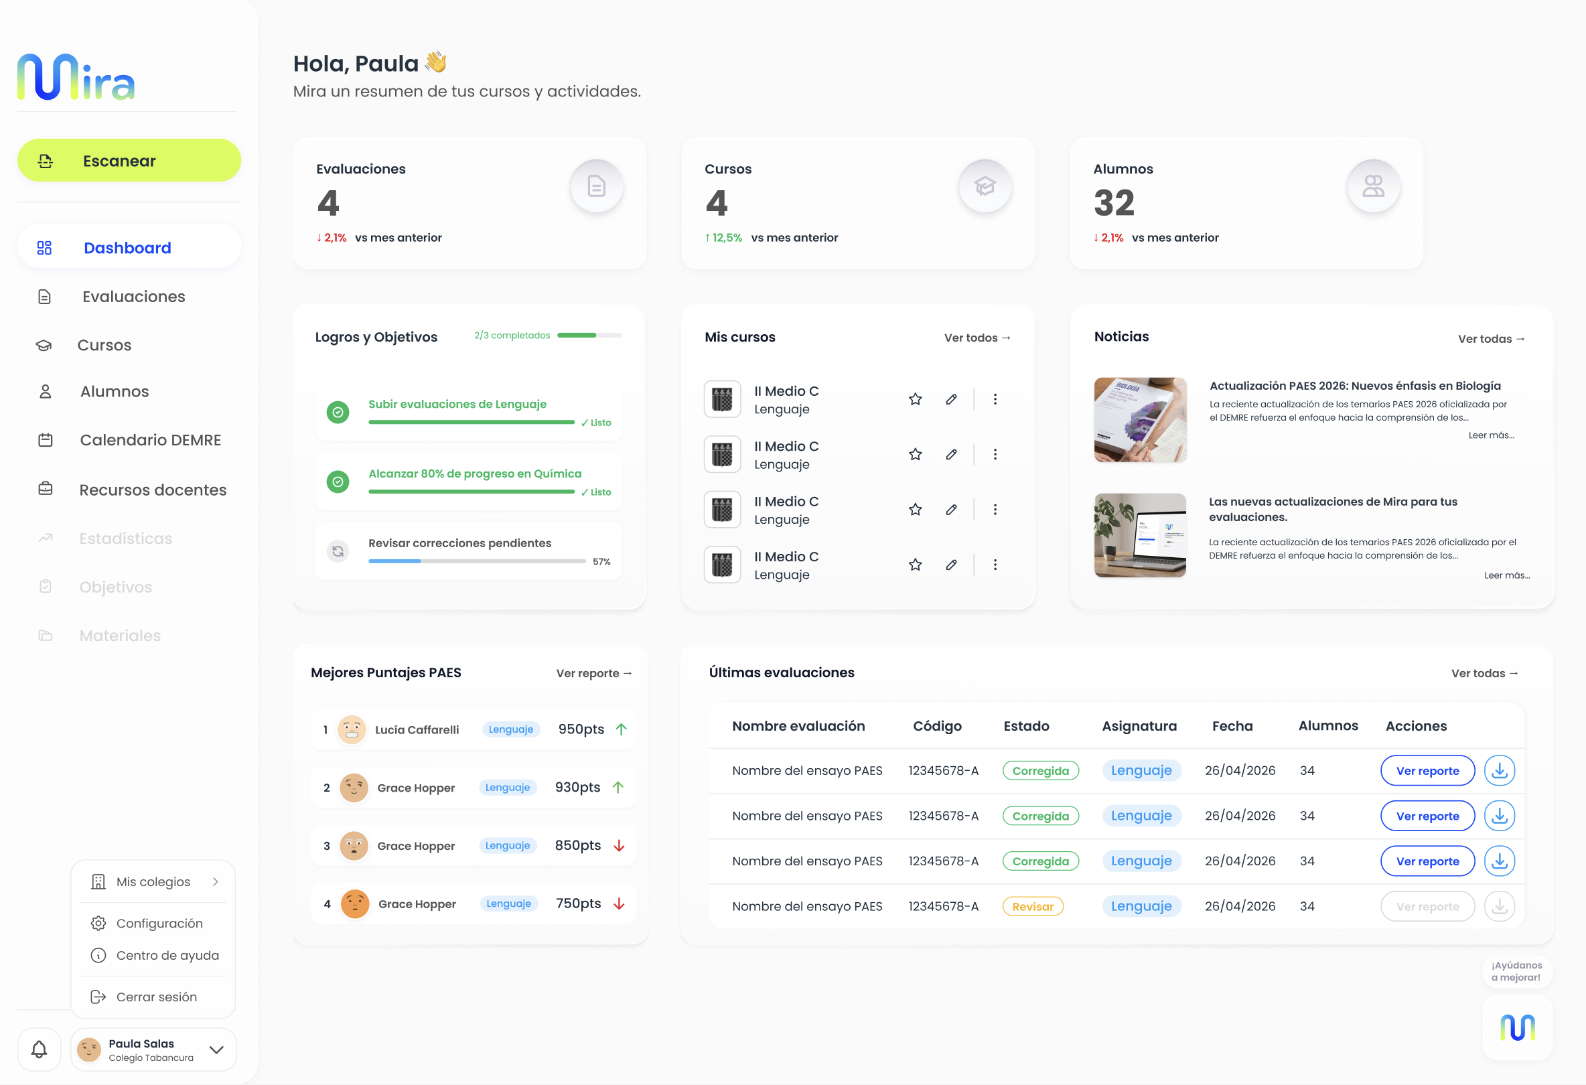Open the Biología news thumbnail image

pos(1140,421)
